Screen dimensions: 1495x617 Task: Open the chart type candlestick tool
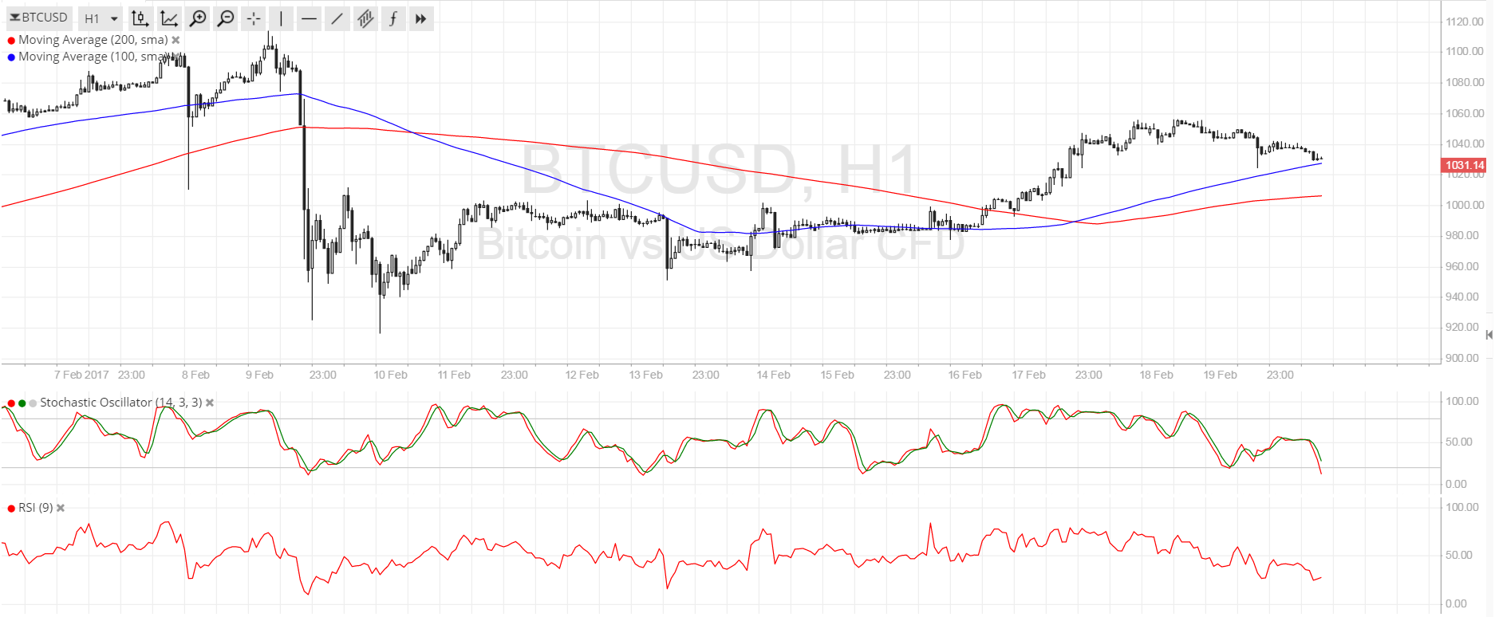140,18
